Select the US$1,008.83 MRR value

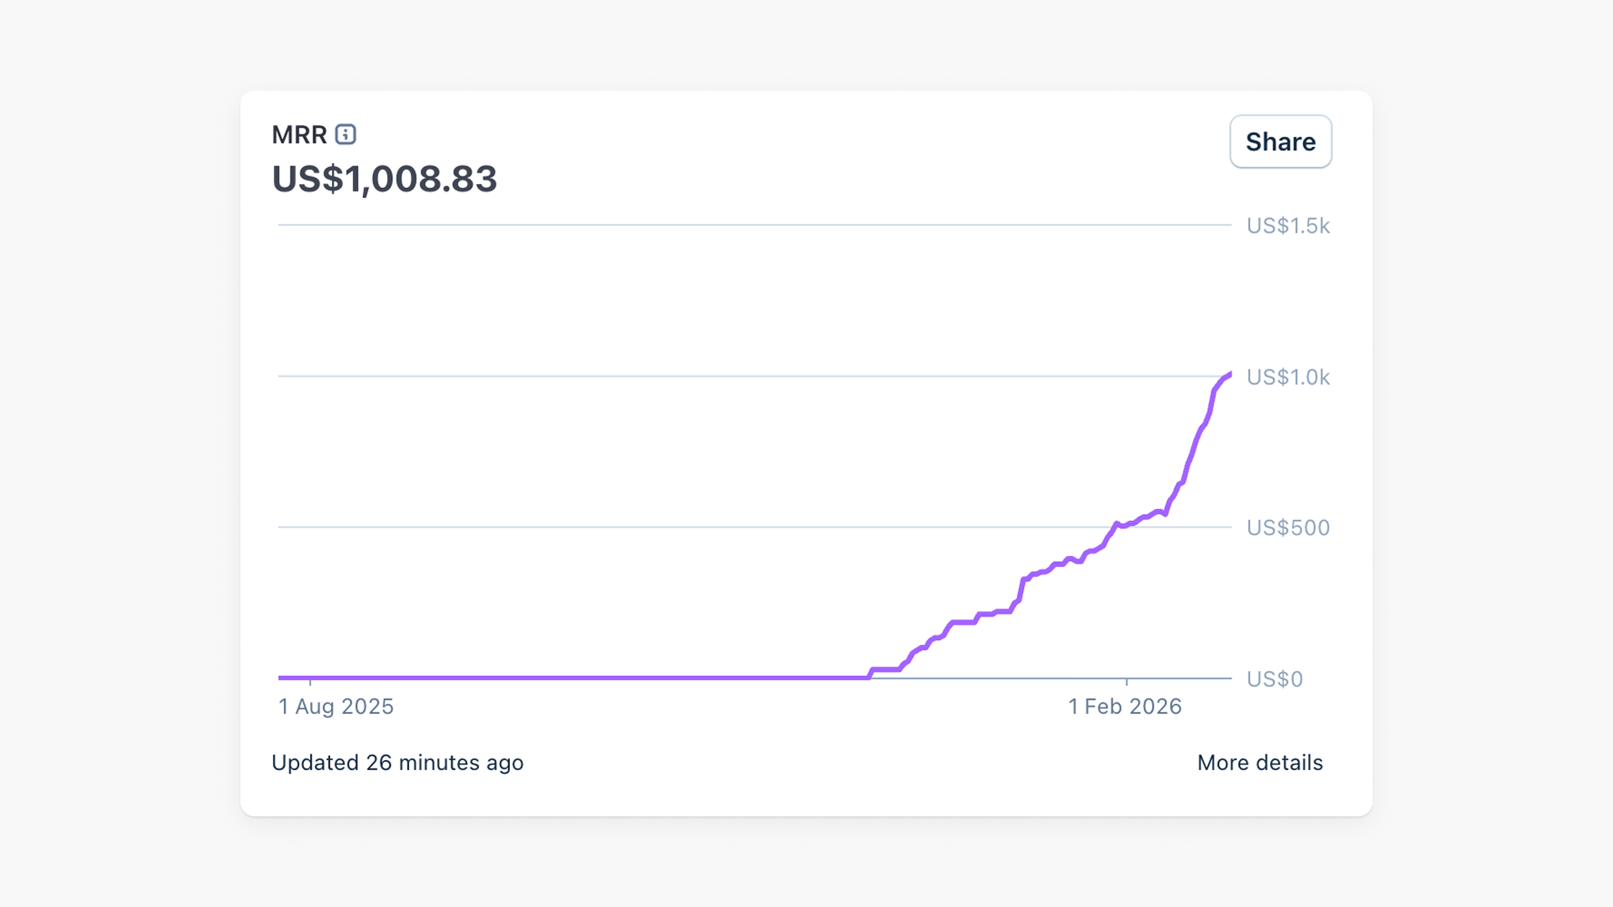384,179
